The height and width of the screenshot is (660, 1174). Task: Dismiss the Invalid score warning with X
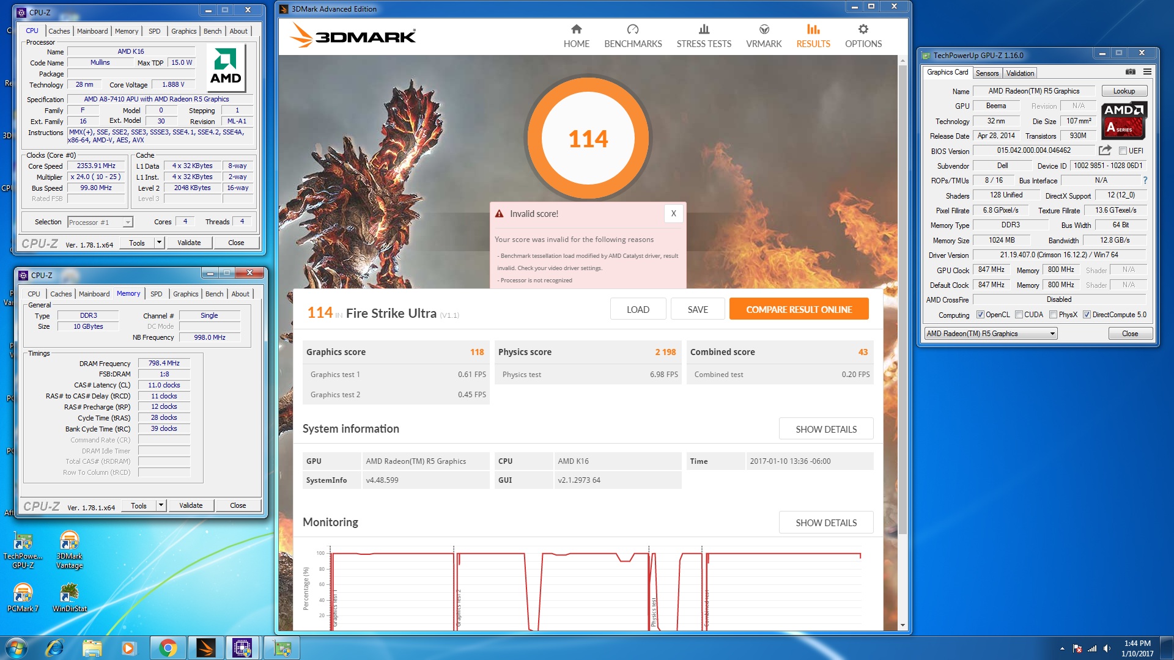click(673, 213)
